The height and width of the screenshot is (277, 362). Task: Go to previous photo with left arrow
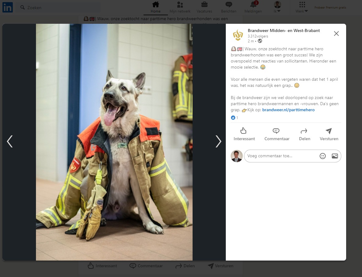(x=10, y=141)
